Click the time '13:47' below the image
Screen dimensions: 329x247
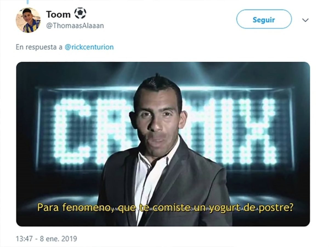(24, 239)
